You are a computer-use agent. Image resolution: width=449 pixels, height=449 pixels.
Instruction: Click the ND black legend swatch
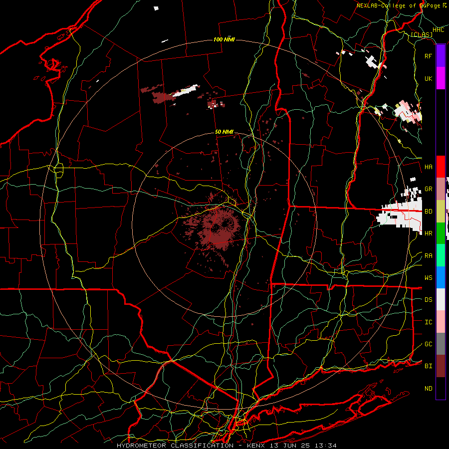coord(441,388)
